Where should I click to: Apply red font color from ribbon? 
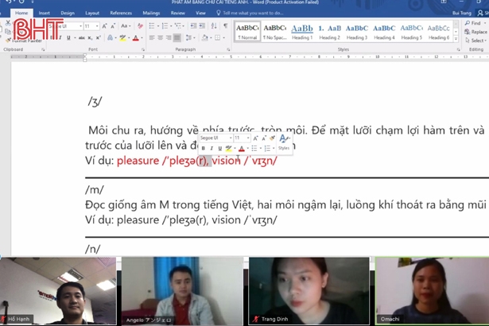coord(136,37)
